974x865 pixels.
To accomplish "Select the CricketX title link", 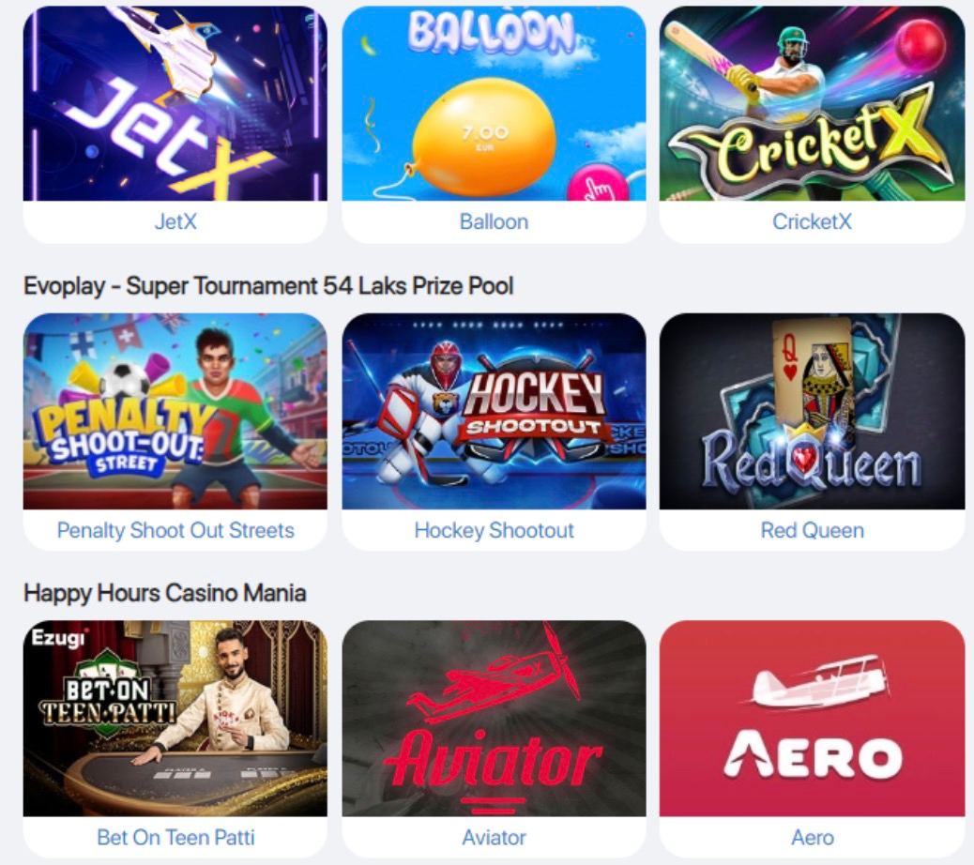I will 812,221.
